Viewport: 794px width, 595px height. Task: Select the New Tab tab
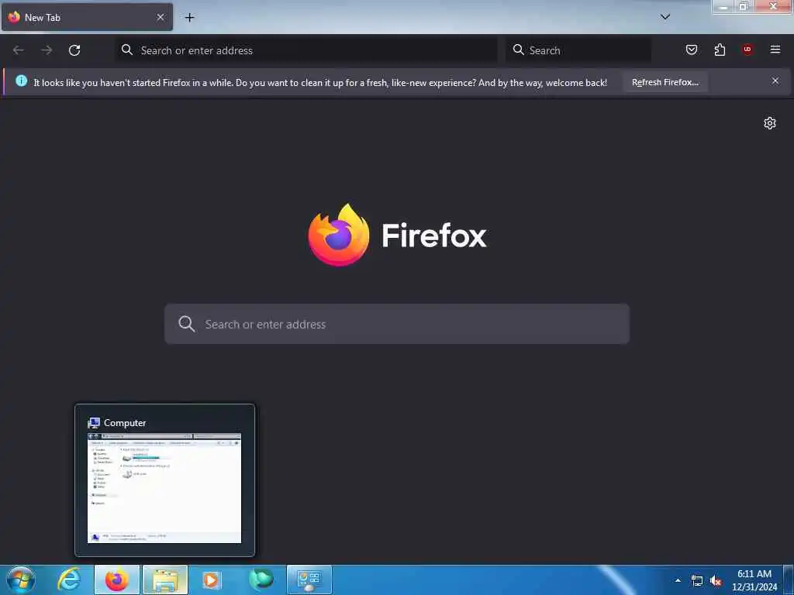pos(87,17)
